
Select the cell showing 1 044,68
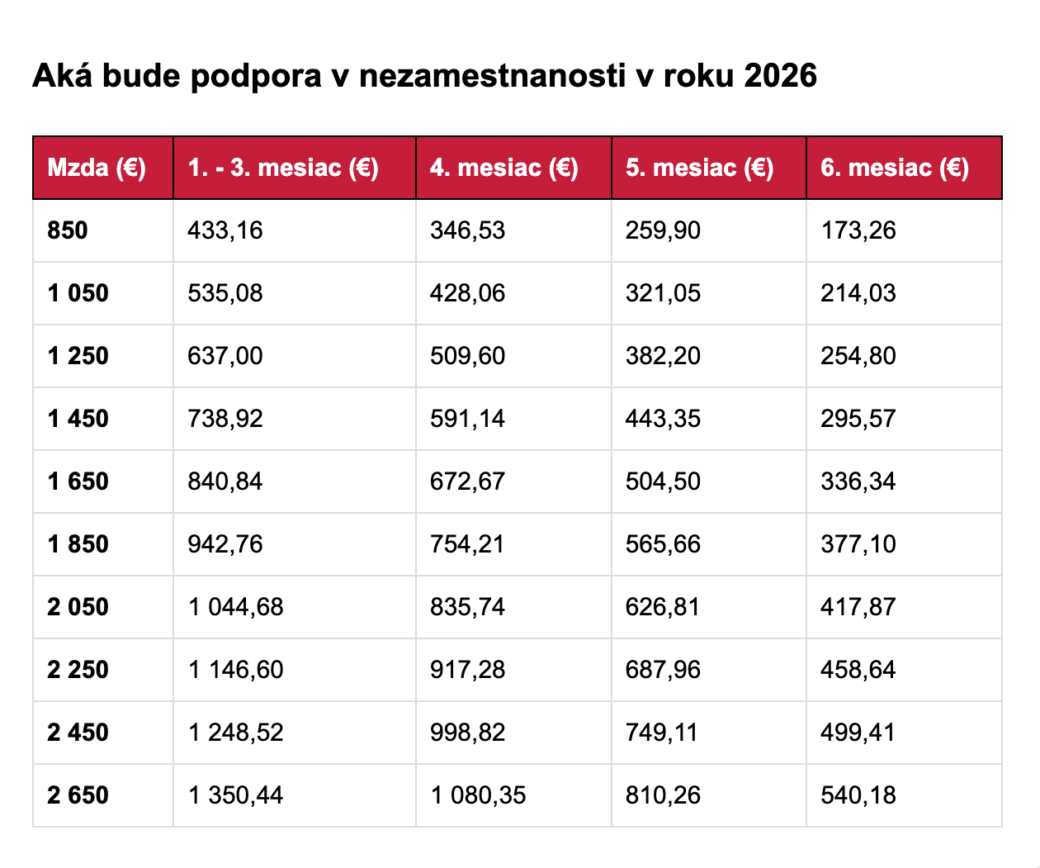[236, 607]
